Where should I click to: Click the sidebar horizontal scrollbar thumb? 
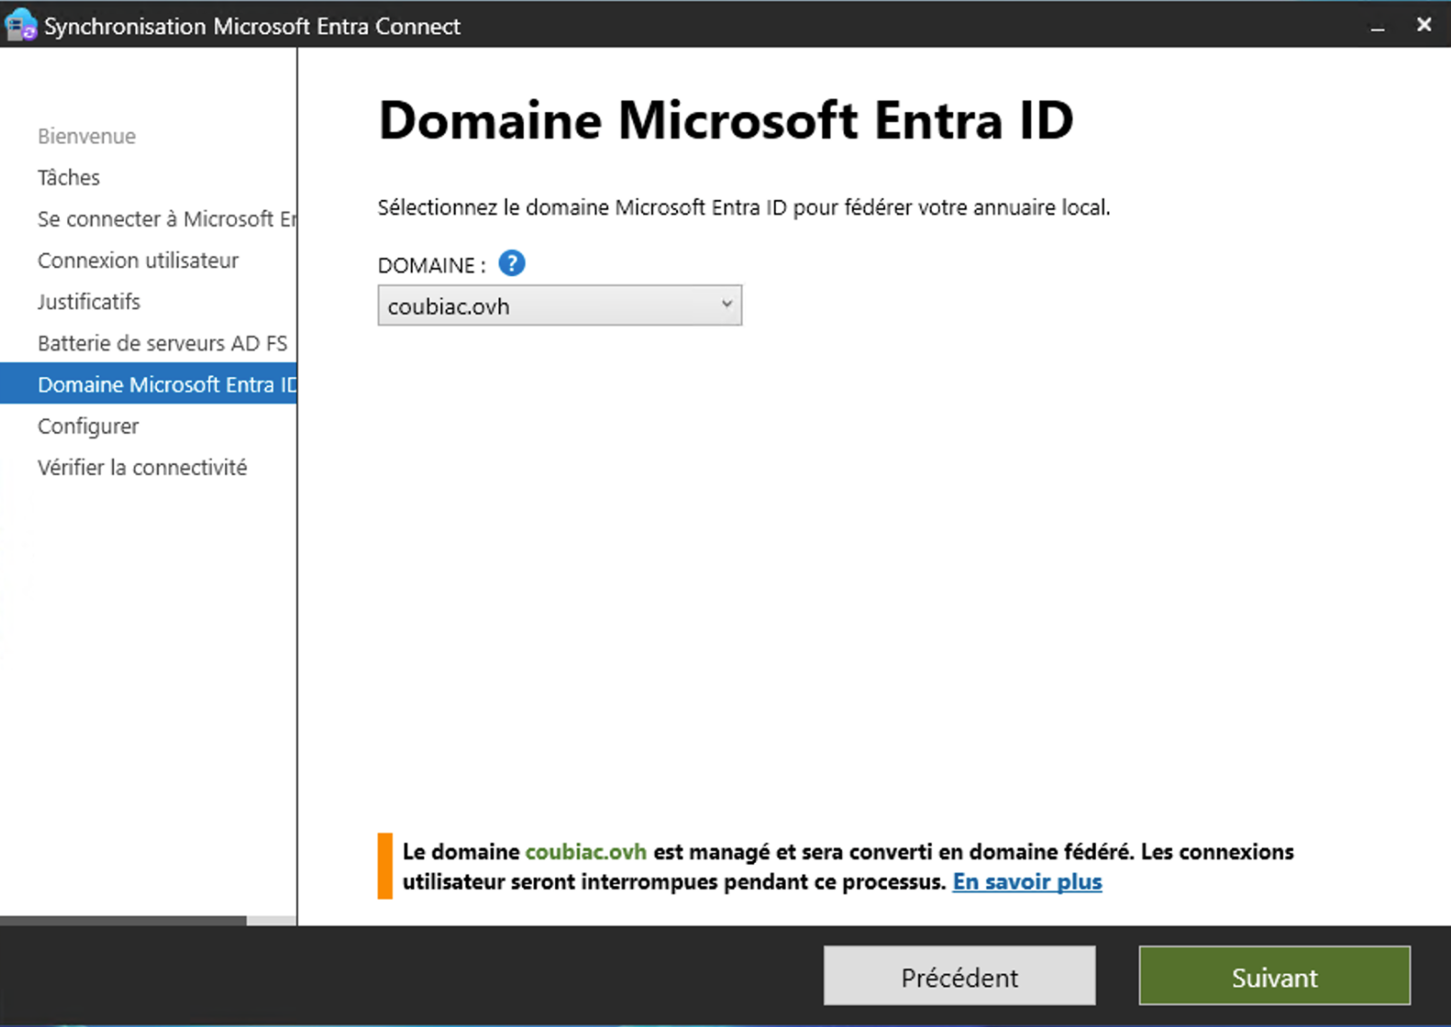(x=123, y=920)
